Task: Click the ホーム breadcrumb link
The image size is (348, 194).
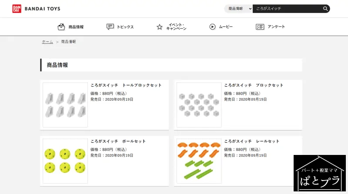Action: tap(47, 42)
